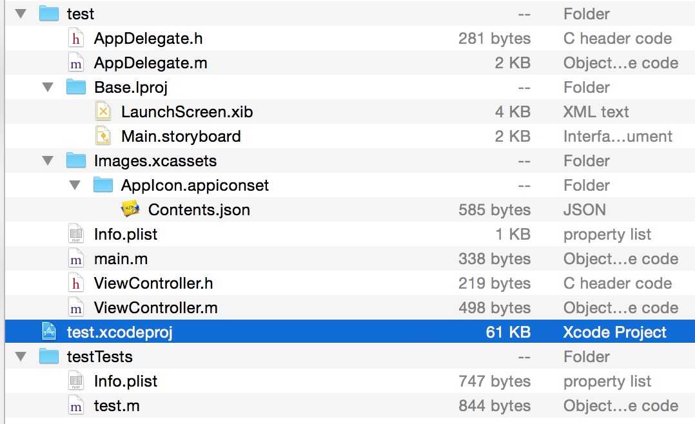The height and width of the screenshot is (424, 695).
Task: Select the ViewController.m file name
Action: (x=155, y=308)
